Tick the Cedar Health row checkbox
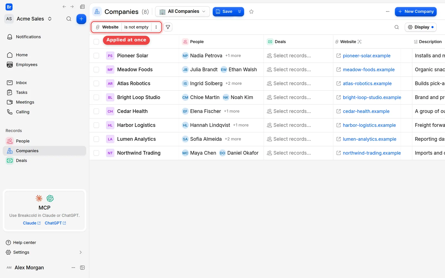The height and width of the screenshot is (278, 445). tap(96, 111)
